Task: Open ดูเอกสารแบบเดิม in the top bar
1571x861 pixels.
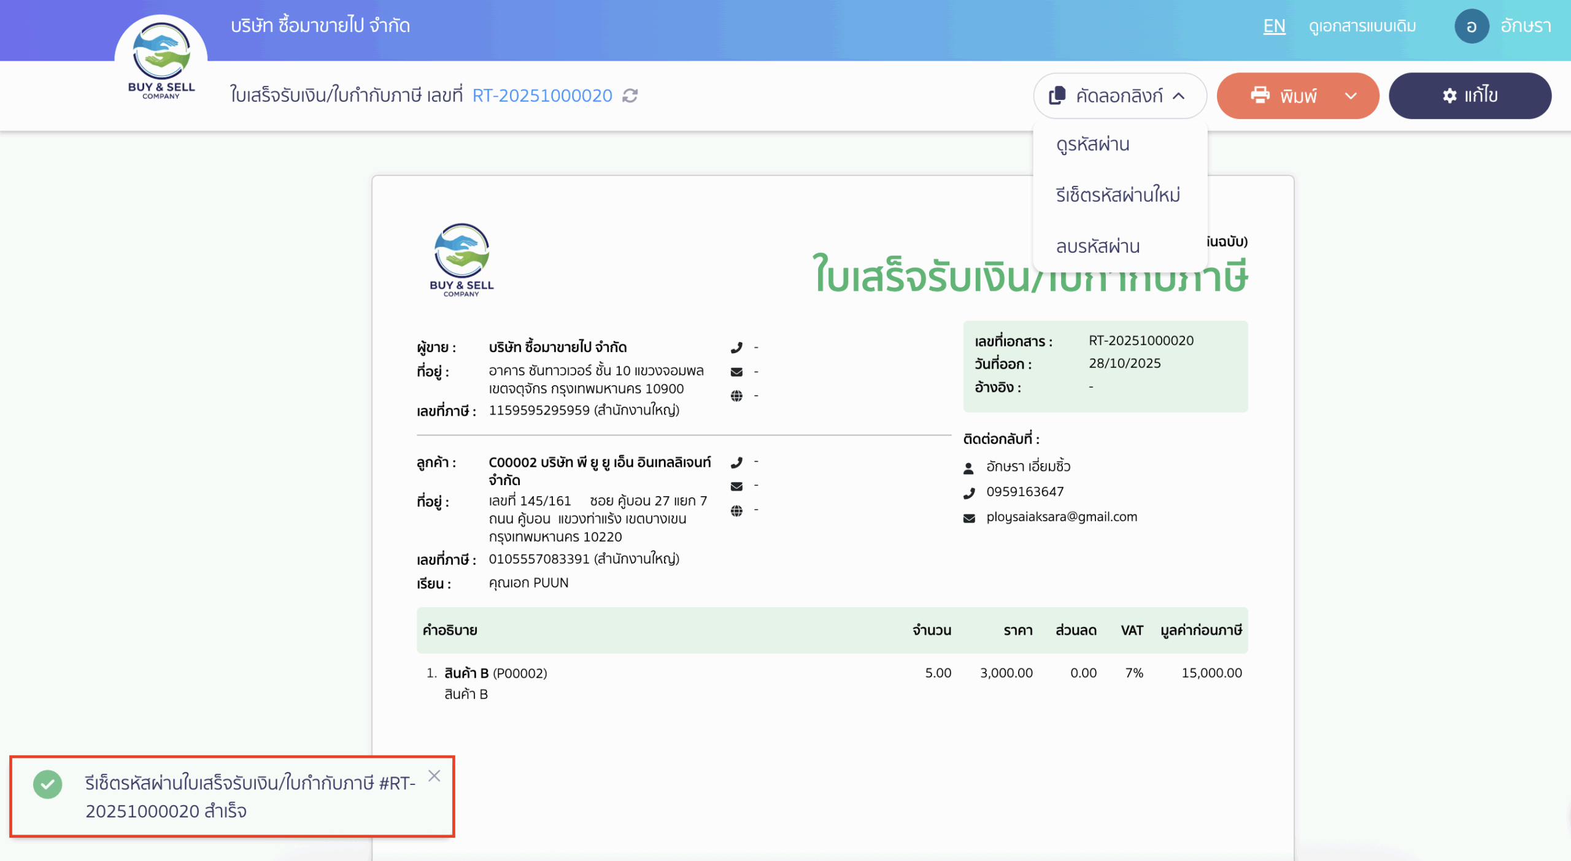Action: [1362, 26]
